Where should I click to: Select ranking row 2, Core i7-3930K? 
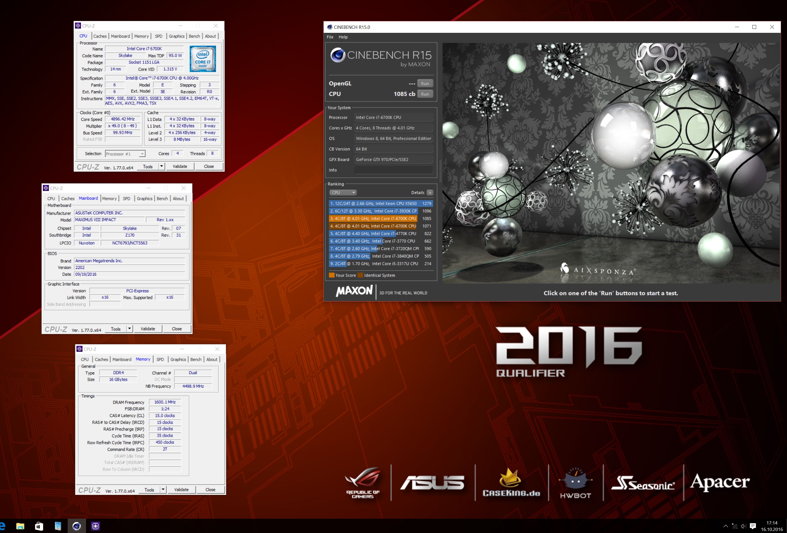point(381,211)
